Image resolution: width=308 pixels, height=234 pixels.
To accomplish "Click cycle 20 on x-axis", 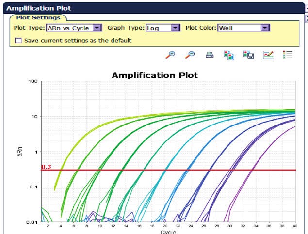I will [x=165, y=226].
